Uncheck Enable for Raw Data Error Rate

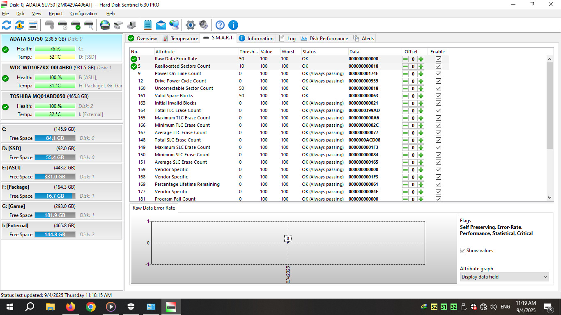[438, 59]
